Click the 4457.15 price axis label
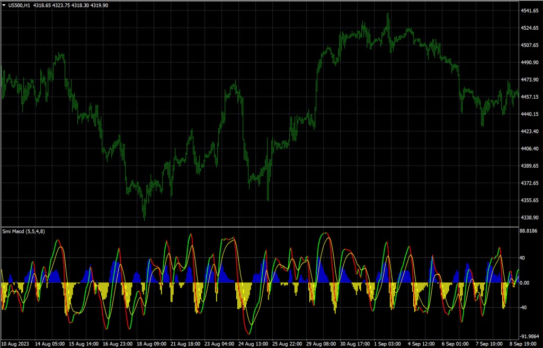 (530, 97)
